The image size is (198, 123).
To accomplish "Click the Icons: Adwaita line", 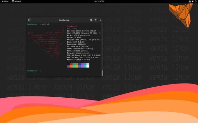I will click(78, 51).
